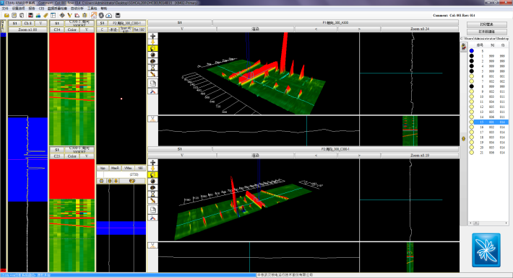
Task: Open the 帮助 menu
Action: click(104, 8)
